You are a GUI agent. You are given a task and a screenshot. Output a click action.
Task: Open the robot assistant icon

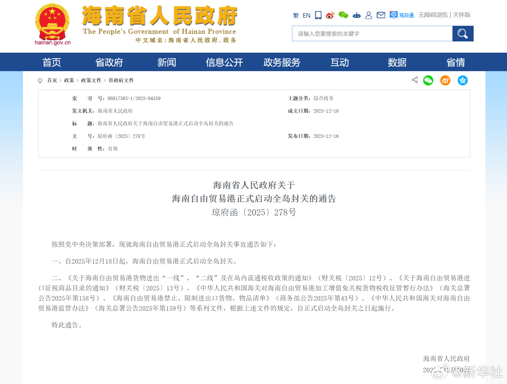coord(356,15)
